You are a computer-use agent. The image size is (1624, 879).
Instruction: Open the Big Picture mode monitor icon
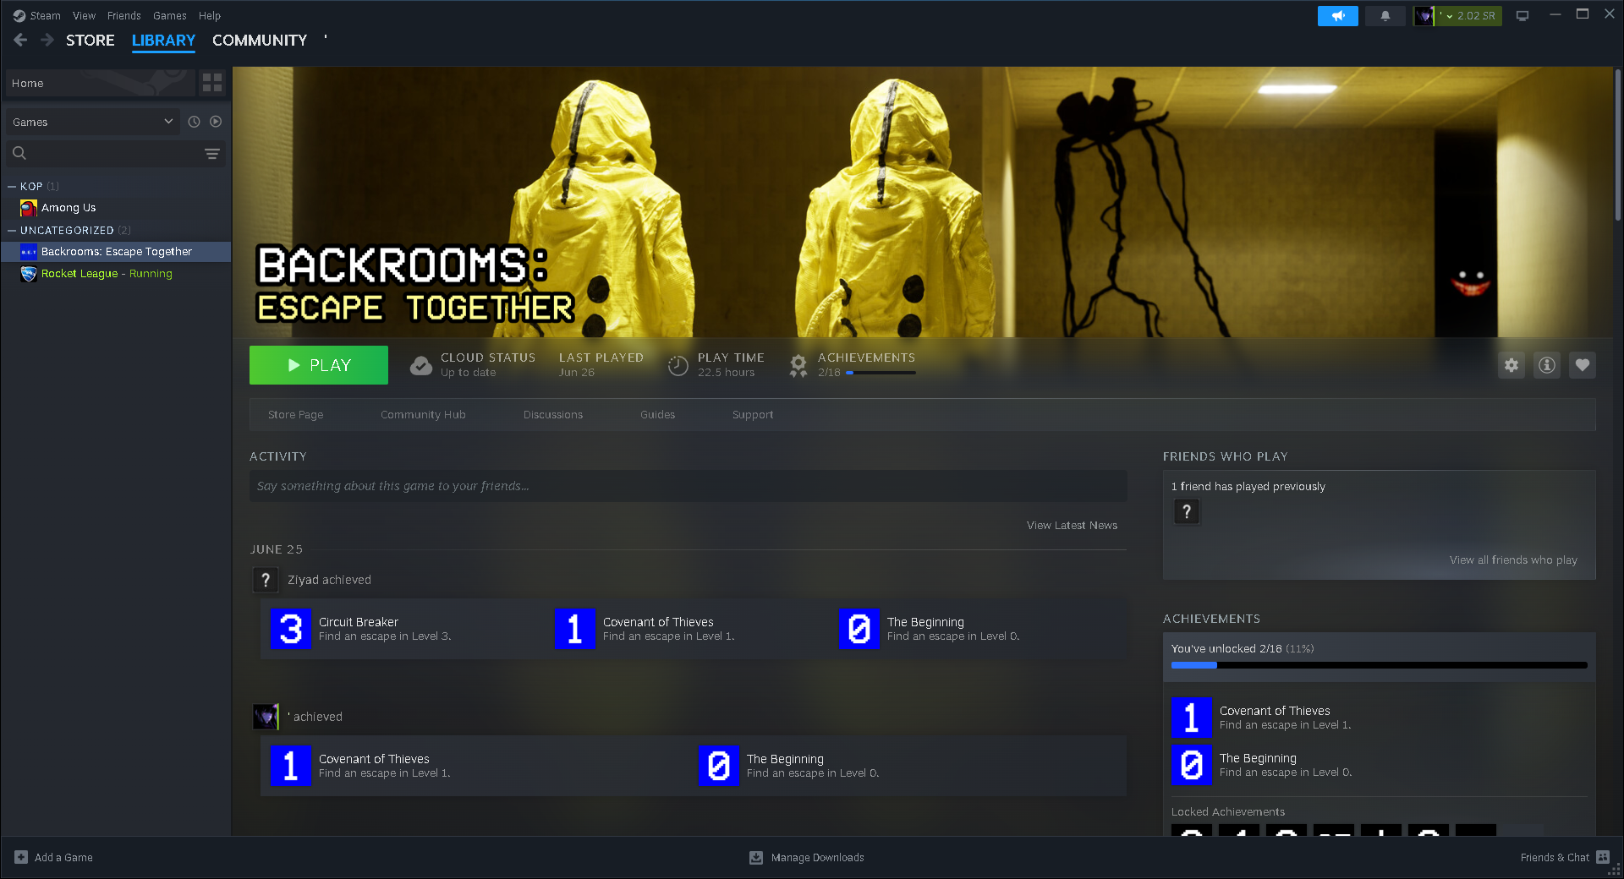tap(1522, 16)
